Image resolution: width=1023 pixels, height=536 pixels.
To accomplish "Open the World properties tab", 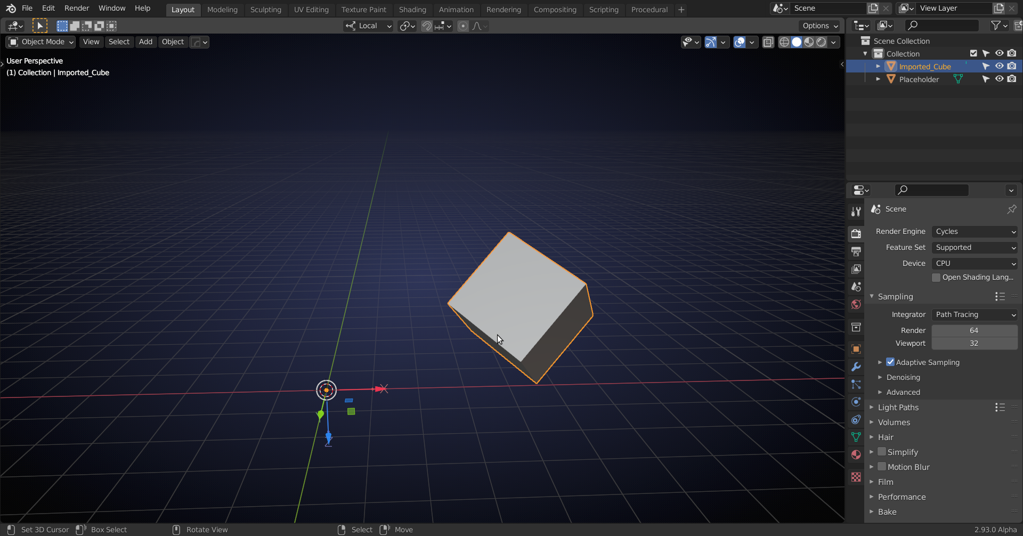I will (856, 304).
